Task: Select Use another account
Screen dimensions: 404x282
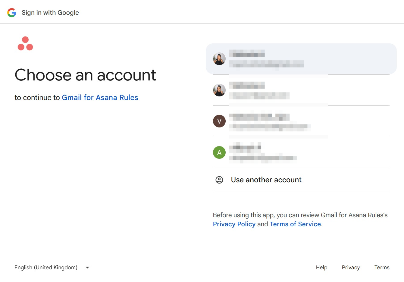Action: pyautogui.click(x=301, y=180)
